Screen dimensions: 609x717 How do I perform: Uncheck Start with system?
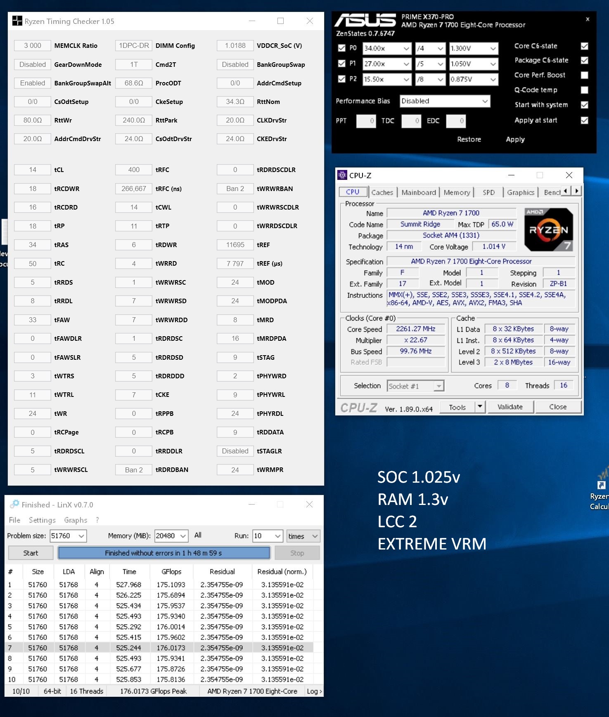pyautogui.click(x=584, y=105)
